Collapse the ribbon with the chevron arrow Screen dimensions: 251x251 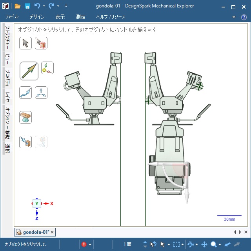click(234, 17)
